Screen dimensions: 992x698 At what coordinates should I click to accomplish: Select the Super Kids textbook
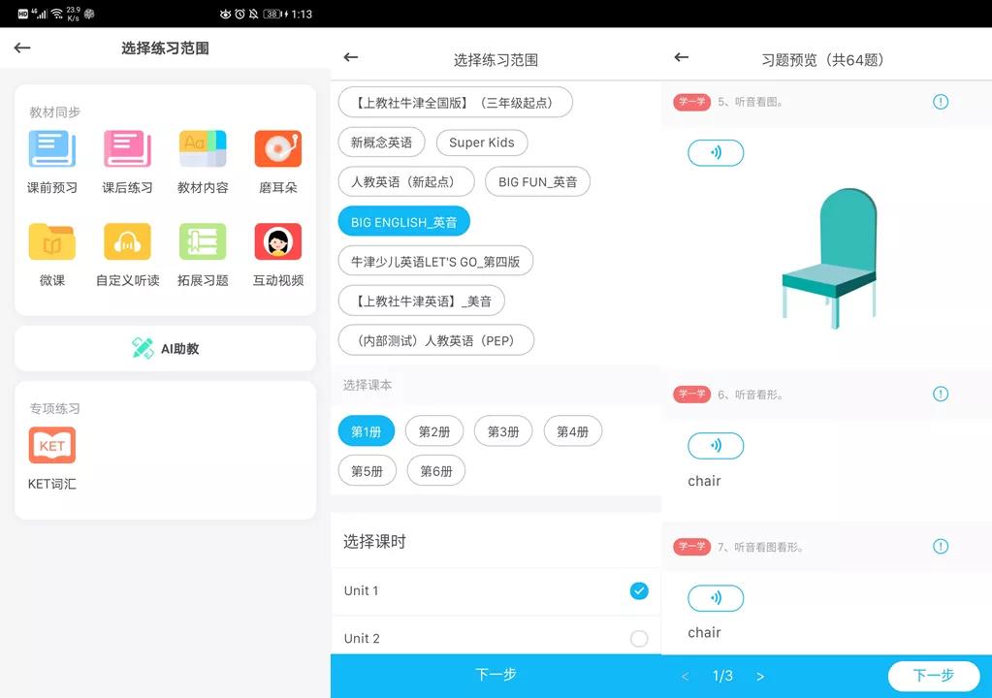click(x=482, y=142)
